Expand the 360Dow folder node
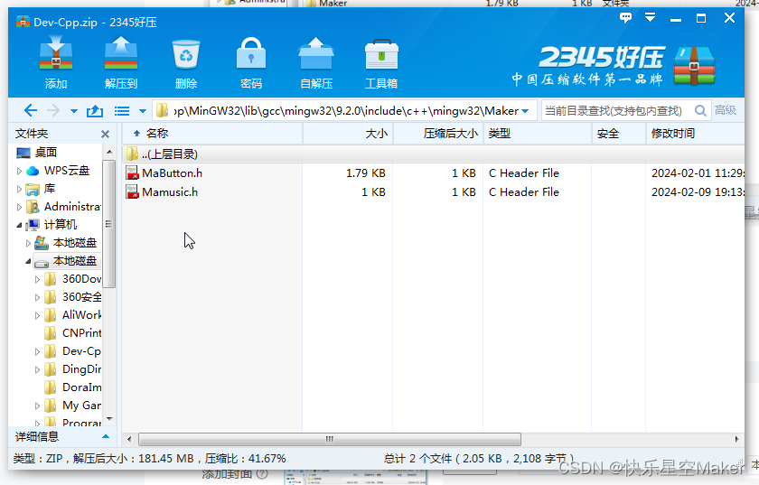 (x=37, y=279)
